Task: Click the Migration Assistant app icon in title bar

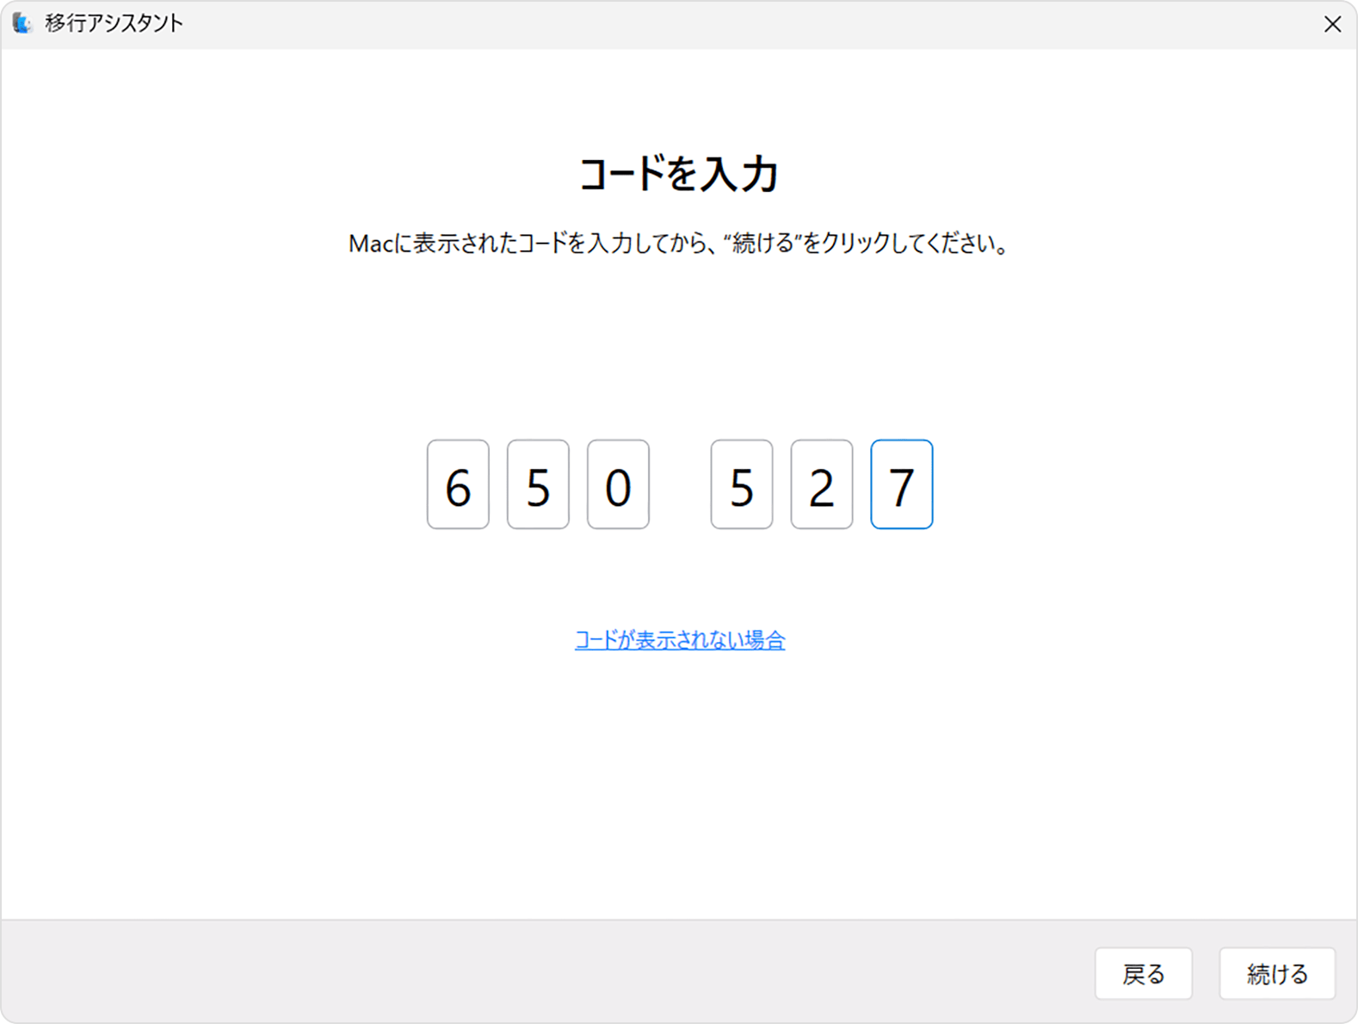Action: click(x=22, y=23)
